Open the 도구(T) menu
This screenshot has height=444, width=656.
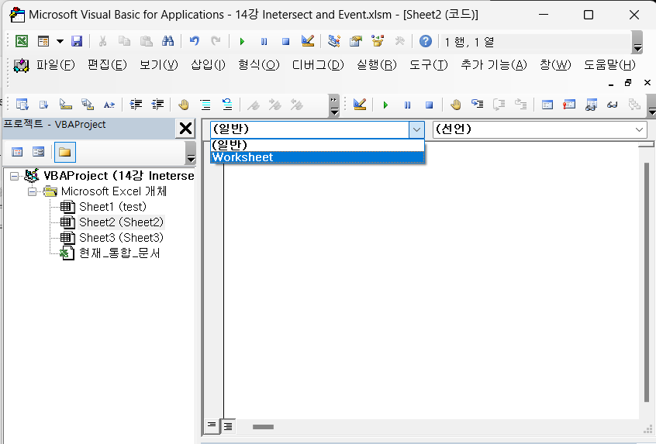[428, 65]
